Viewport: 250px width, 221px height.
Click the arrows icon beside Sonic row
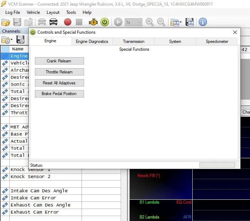pyautogui.click(x=5, y=84)
